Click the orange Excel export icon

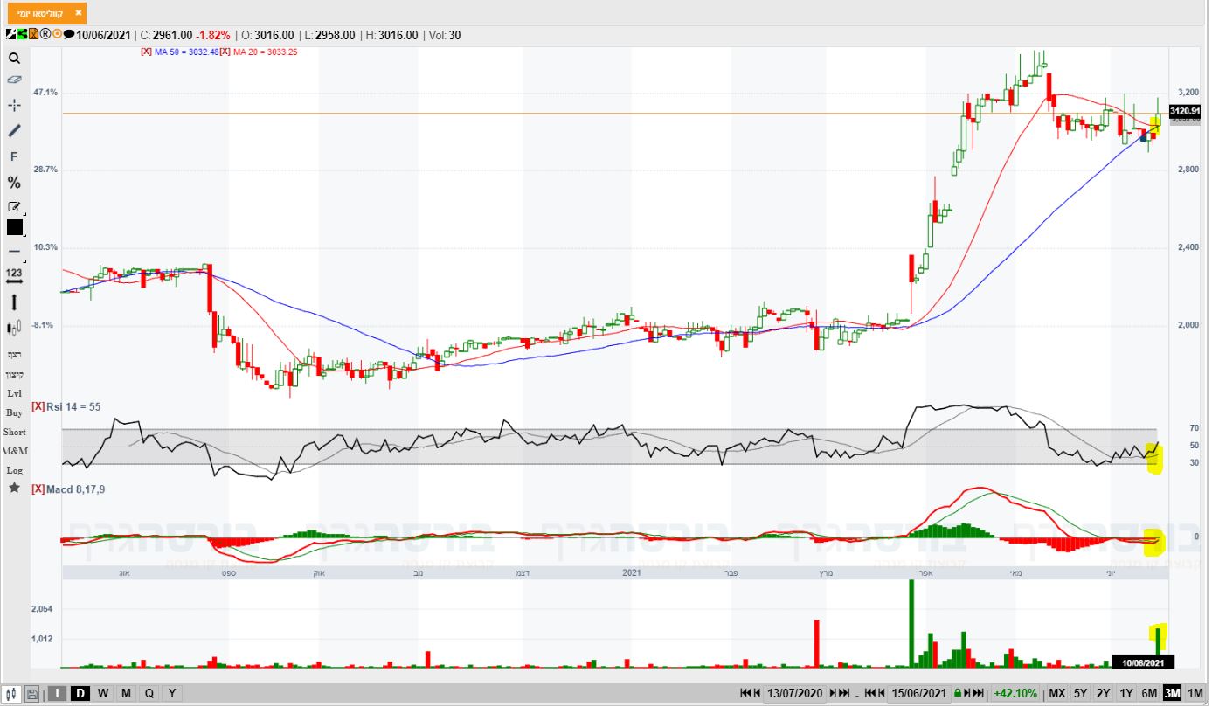pyautogui.click(x=33, y=35)
